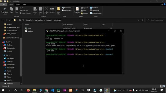166x93 pixels.
Task: Go up one folder level
Action: pyautogui.click(x=12, y=20)
